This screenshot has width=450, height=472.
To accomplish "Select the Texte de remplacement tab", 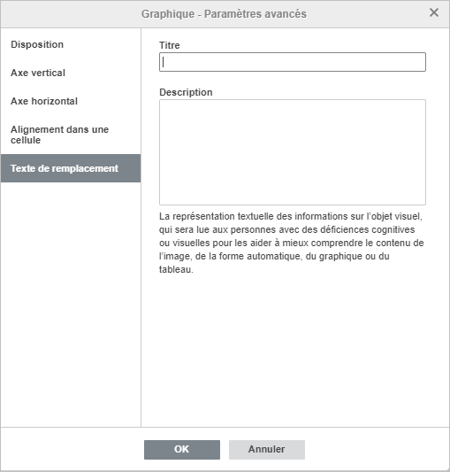I will point(71,168).
